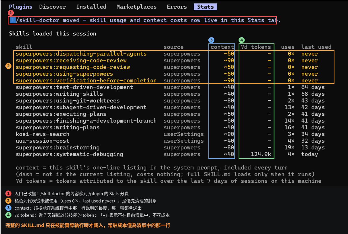The width and height of the screenshot is (348, 234).
Task: Click the "Skills loaded this session" heading
Action: point(53,34)
